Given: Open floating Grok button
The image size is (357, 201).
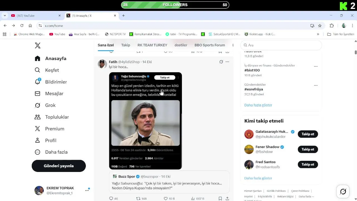Looking at the screenshot, I should point(343,192).
